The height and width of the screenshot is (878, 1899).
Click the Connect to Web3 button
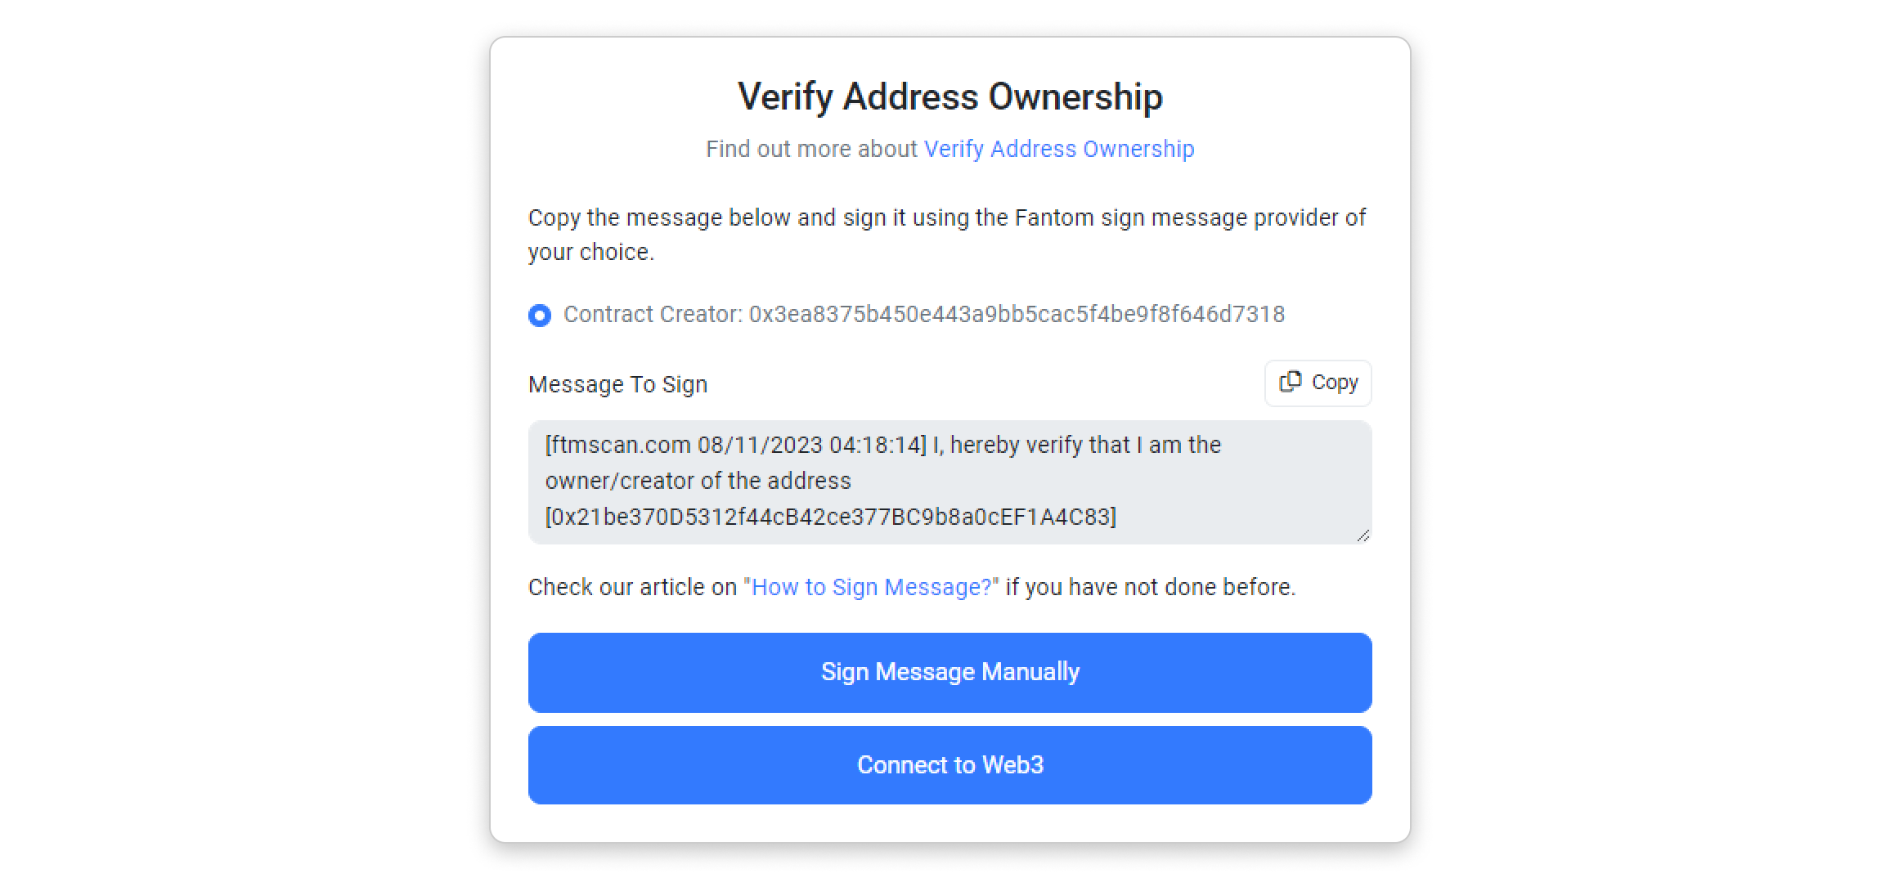pyautogui.click(x=949, y=765)
